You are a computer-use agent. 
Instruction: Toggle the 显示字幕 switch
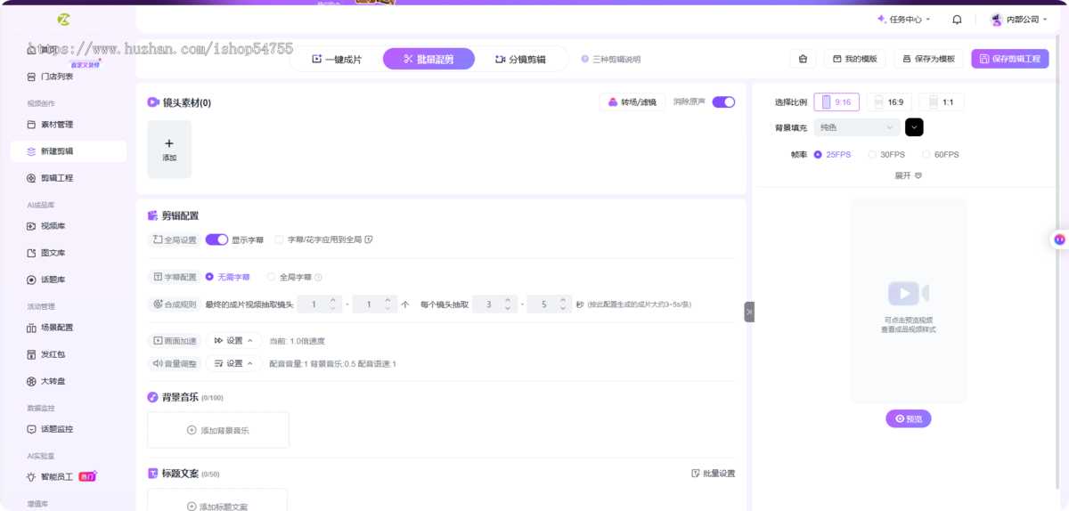pyautogui.click(x=216, y=239)
